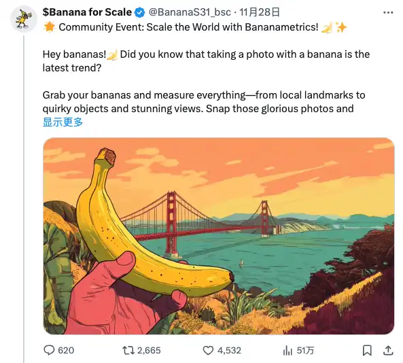403x363 pixels.
Task: Click the 4,532 likes count
Action: click(x=229, y=350)
